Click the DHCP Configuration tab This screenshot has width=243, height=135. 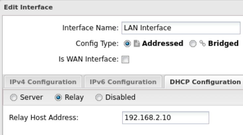[x=203, y=82]
